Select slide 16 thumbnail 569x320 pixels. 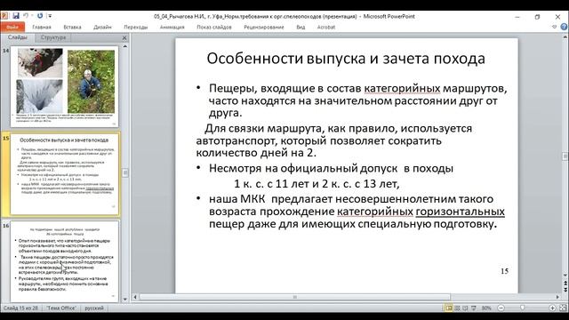65,261
